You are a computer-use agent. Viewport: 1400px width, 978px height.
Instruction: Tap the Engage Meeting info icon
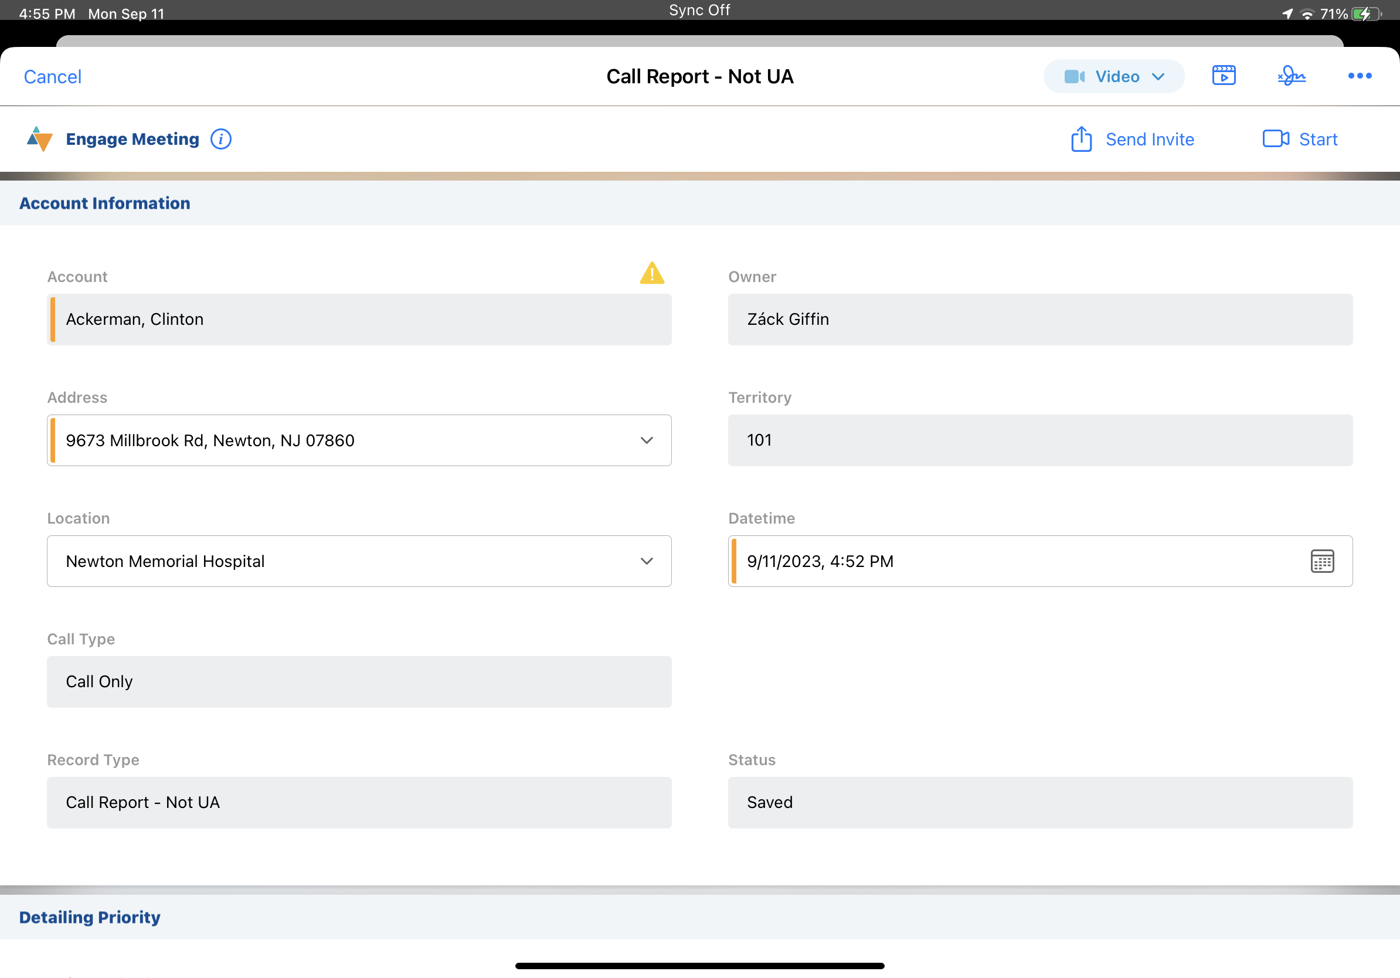(x=221, y=139)
